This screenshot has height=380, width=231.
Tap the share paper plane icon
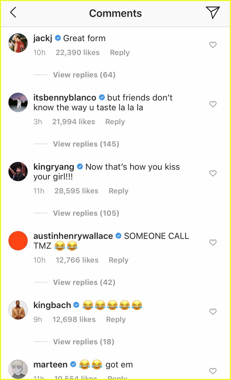point(213,13)
